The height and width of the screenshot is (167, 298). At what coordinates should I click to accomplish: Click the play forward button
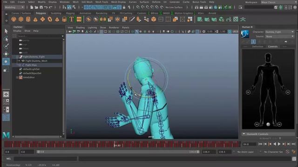click(279, 144)
